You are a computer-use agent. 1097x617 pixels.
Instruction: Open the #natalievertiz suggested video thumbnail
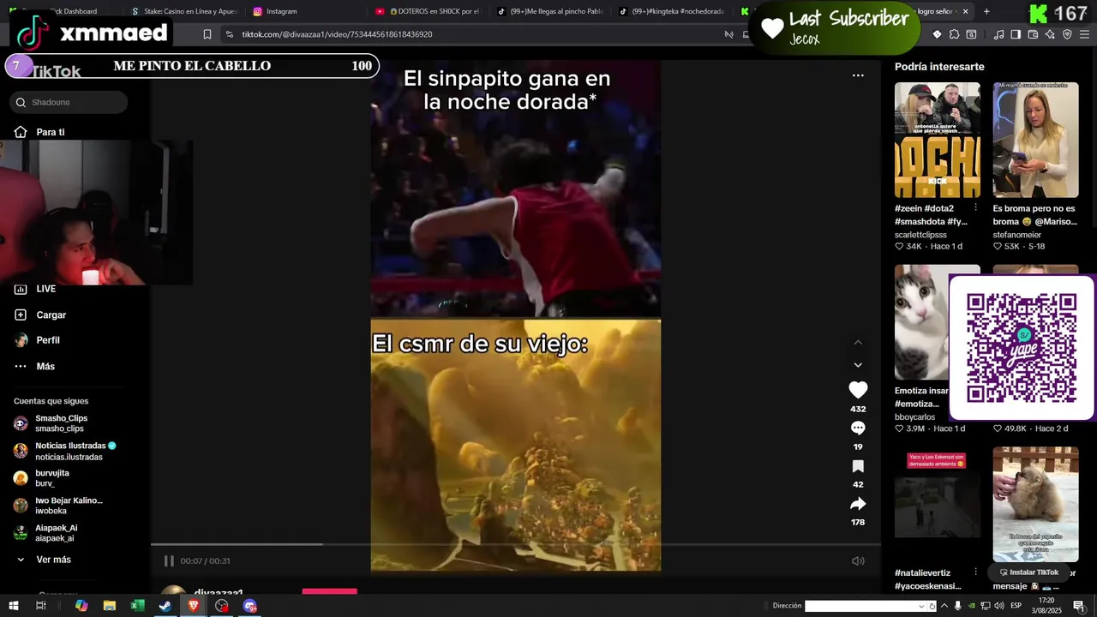click(938, 504)
